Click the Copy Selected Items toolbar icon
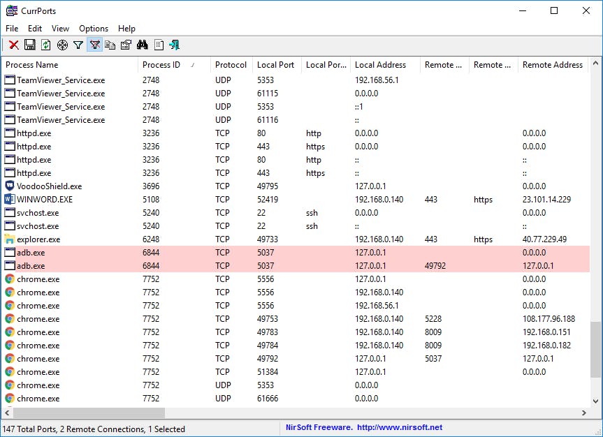This screenshot has height=437, width=603. 110,45
